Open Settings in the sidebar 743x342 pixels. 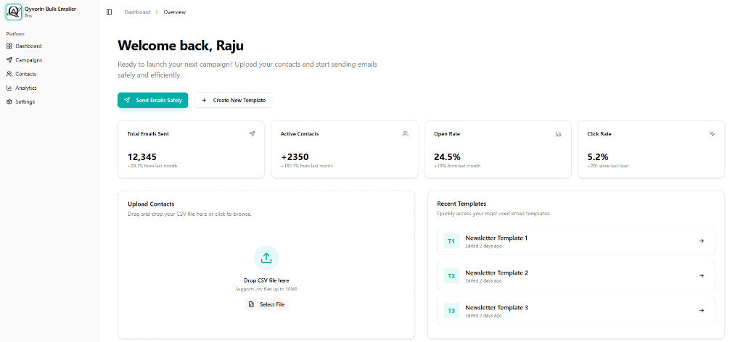pyautogui.click(x=50, y=101)
